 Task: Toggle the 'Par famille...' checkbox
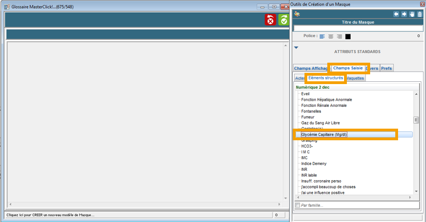pos(298,205)
